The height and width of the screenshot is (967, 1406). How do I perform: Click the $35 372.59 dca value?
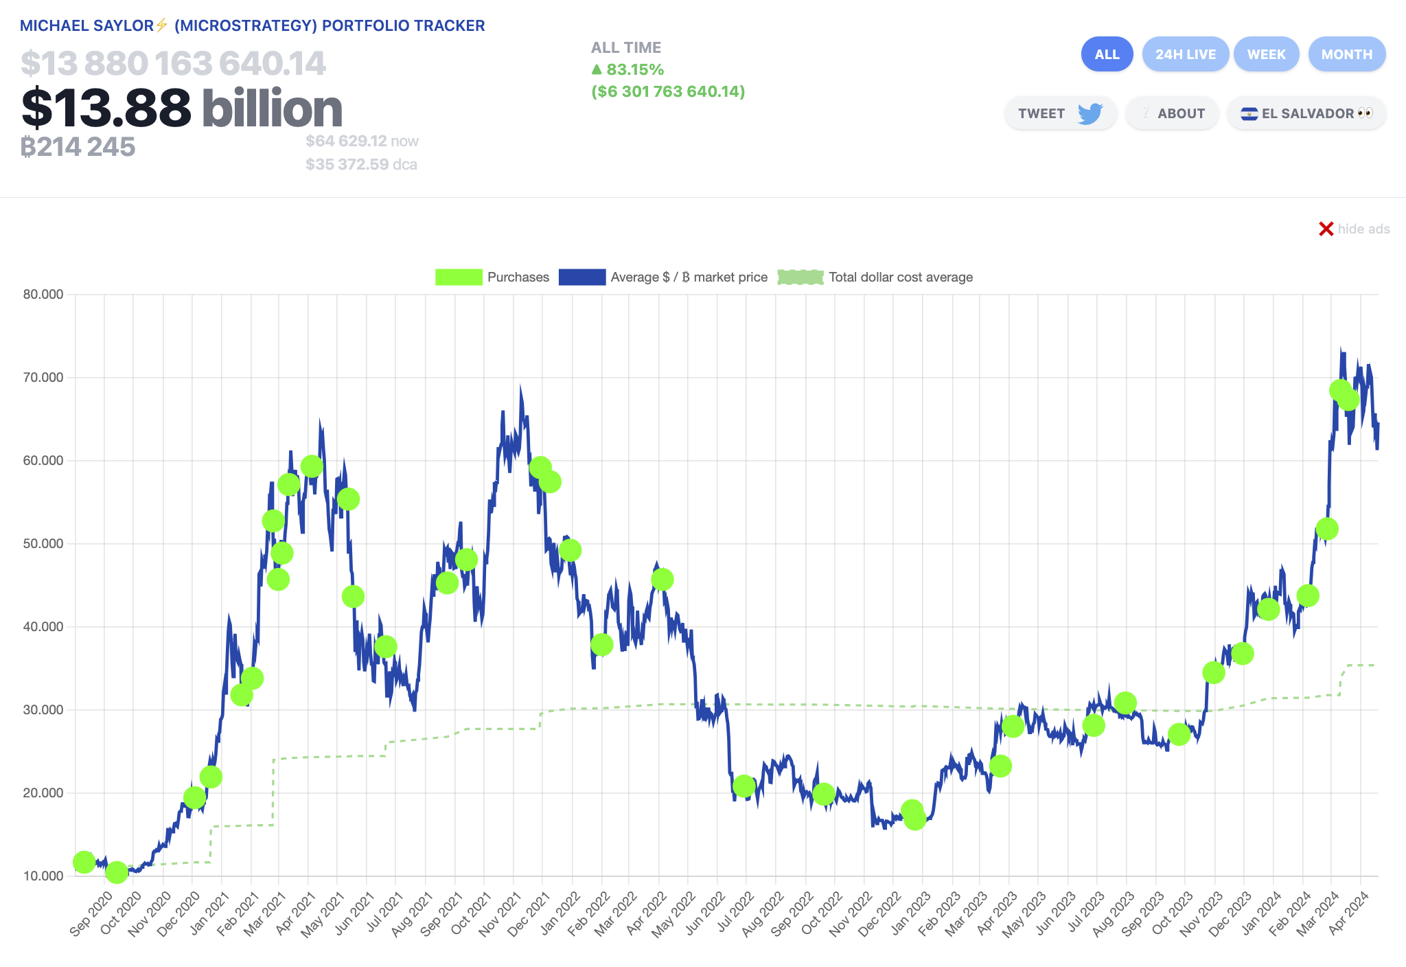(x=361, y=164)
